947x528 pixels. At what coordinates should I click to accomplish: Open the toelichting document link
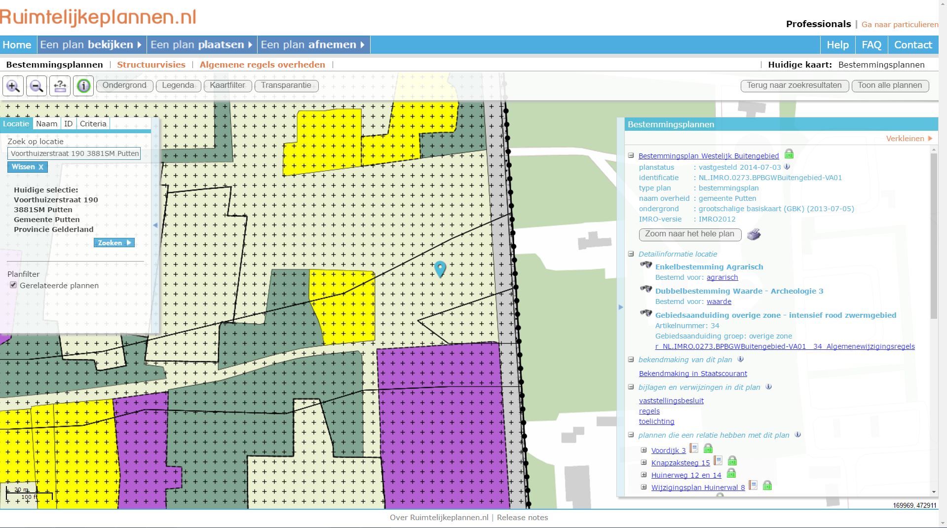tap(656, 421)
